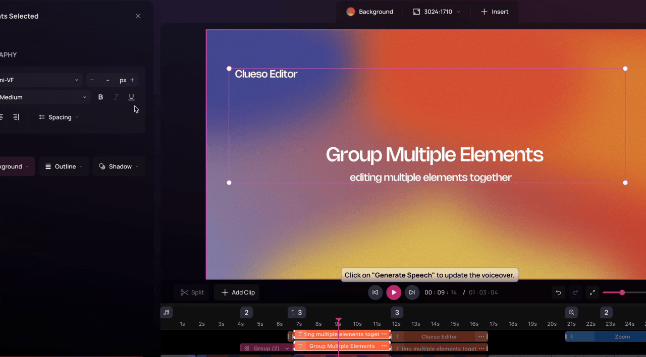
Task: Click the total duration 01:03:04 text
Action: pos(483,292)
